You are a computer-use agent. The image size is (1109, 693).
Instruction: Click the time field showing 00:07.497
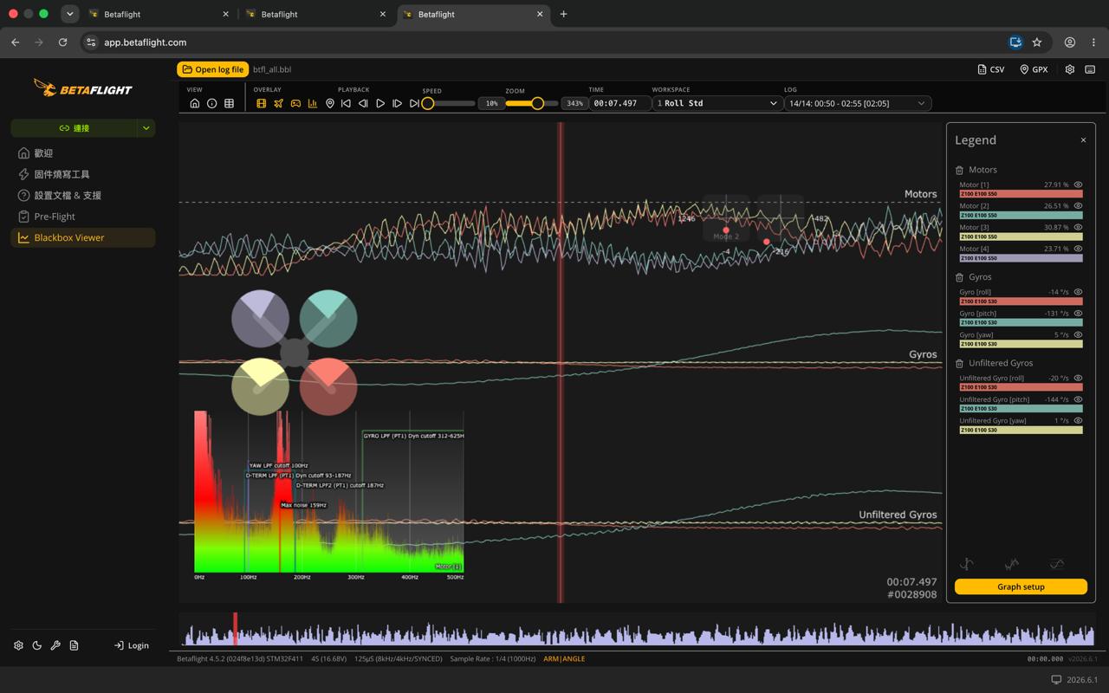[619, 103]
